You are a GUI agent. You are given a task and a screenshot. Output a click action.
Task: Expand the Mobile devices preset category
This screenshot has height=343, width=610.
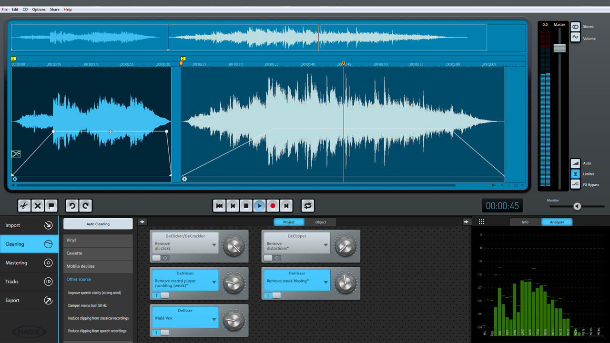pos(98,266)
